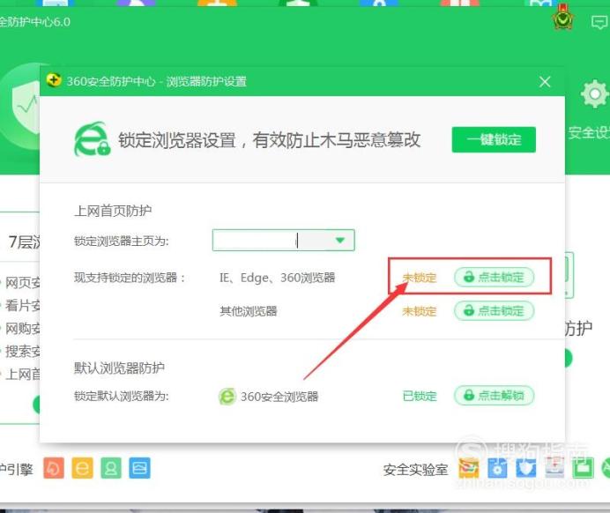Select 搜索安 item in background list
610x513 pixels.
coord(23,351)
